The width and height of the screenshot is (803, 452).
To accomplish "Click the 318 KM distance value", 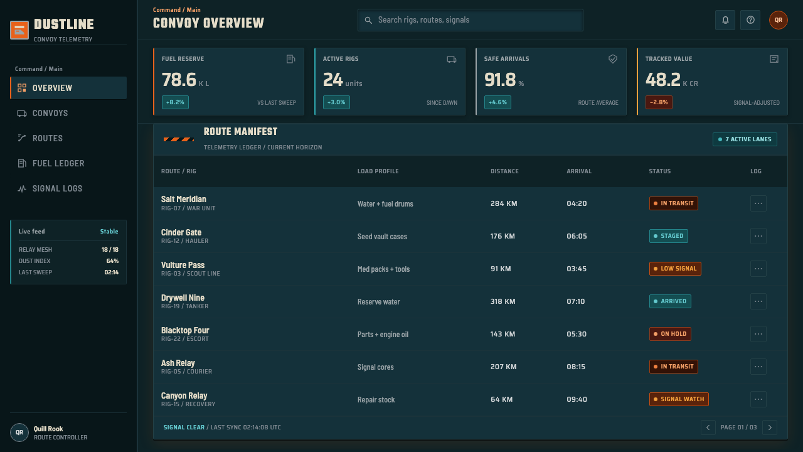I will 503,301.
